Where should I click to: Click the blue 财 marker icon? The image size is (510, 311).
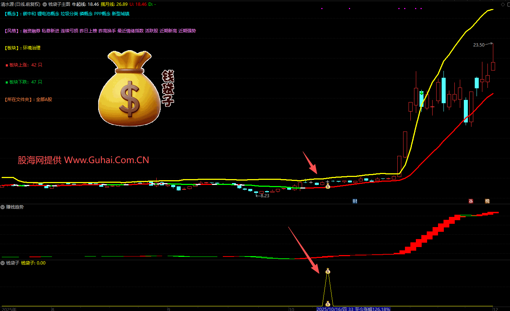coord(355,201)
